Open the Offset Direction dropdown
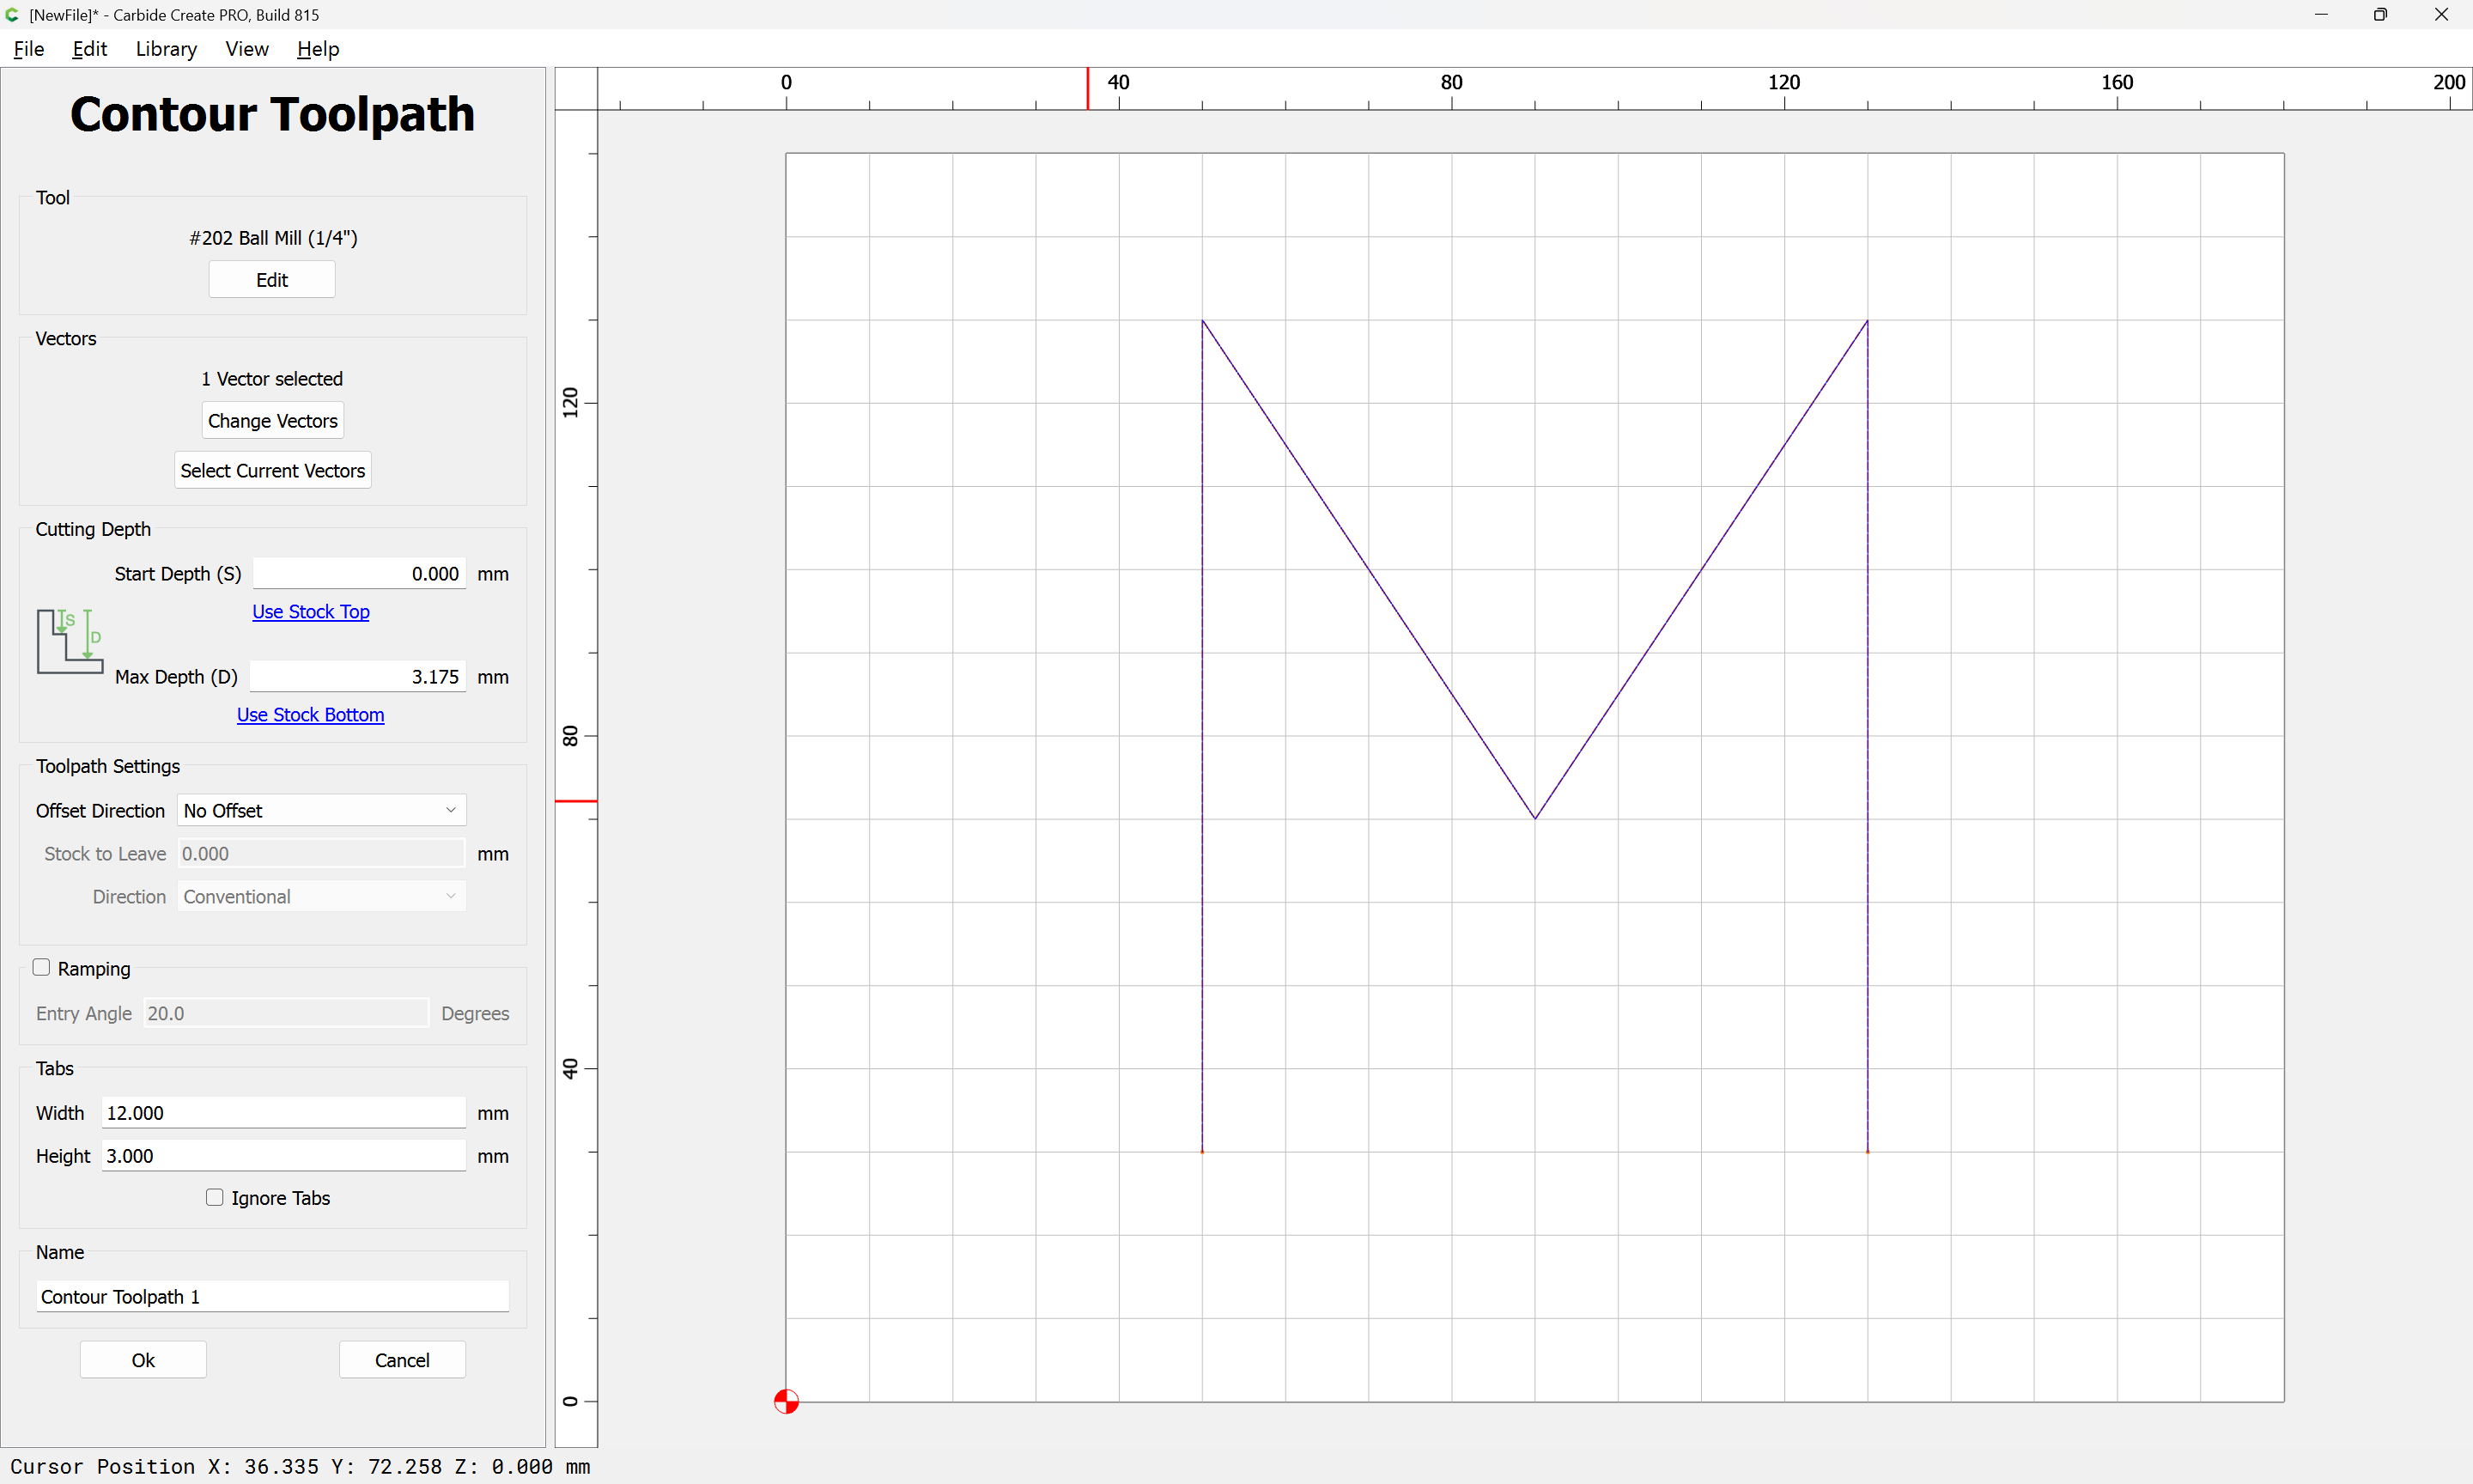Viewport: 2473px width, 1484px height. [321, 810]
